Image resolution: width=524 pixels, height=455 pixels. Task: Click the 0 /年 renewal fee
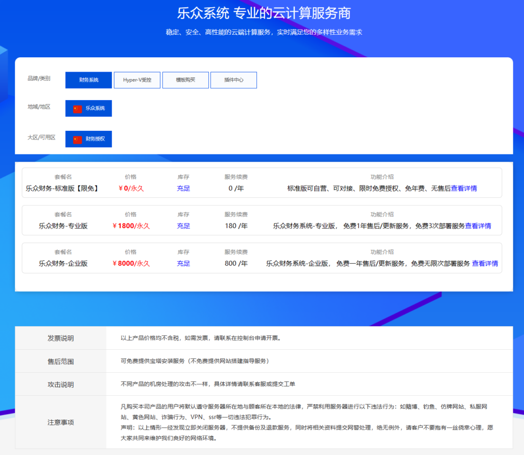tap(236, 188)
